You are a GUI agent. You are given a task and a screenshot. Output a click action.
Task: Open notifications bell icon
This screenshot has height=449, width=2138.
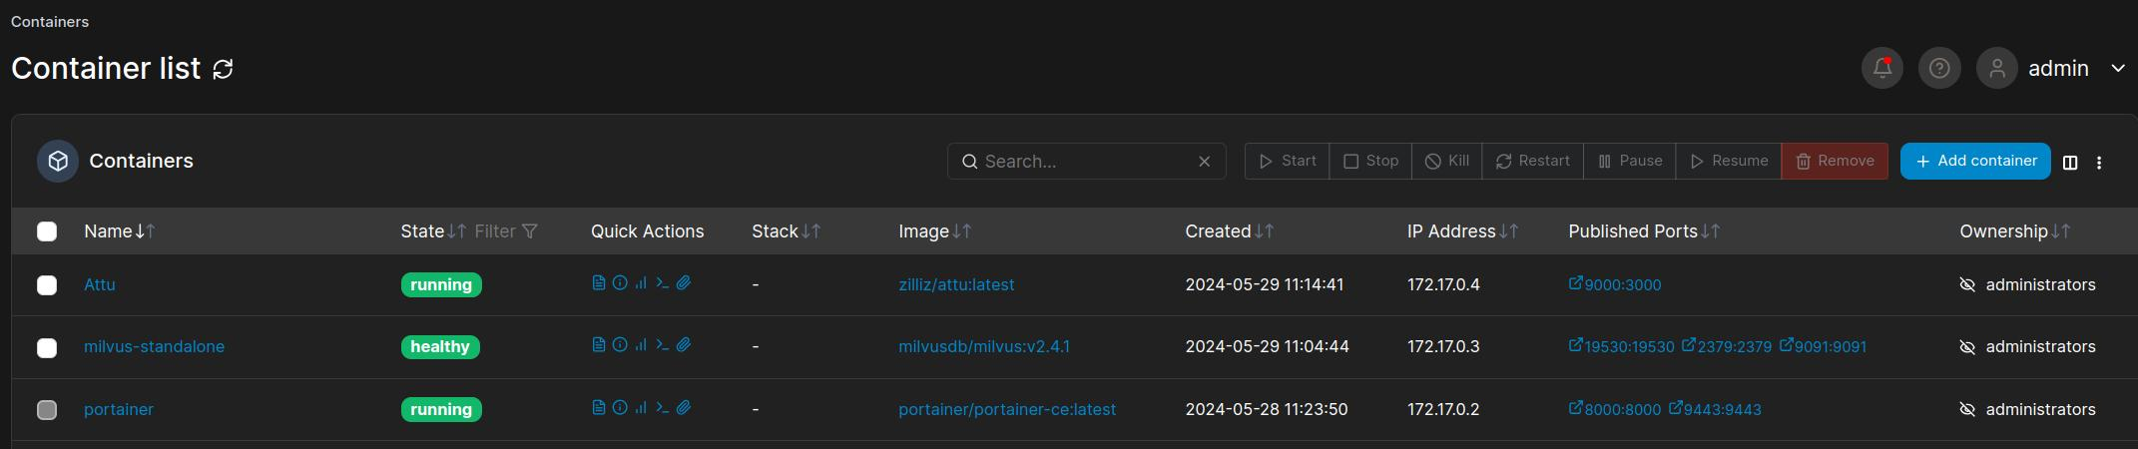(1882, 68)
